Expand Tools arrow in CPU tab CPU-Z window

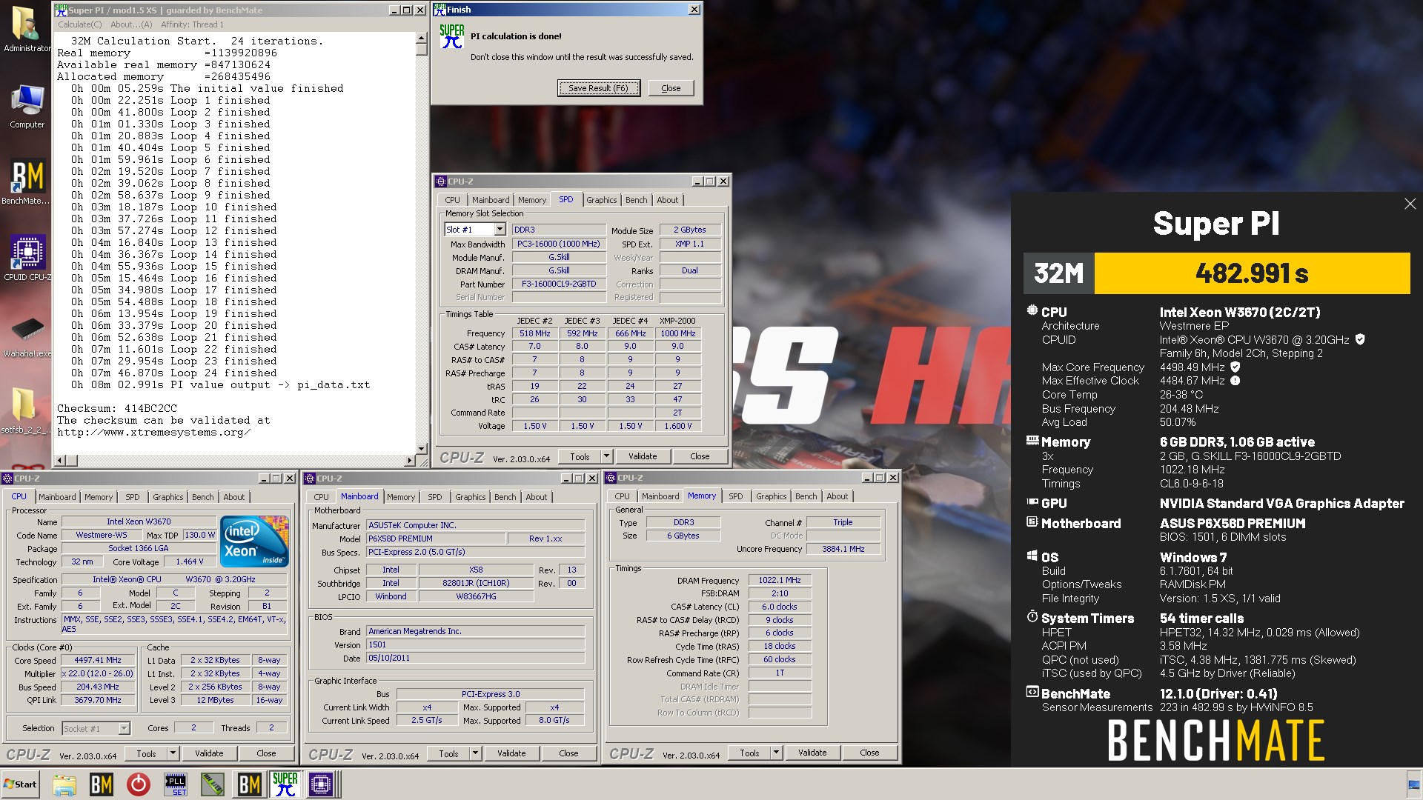pos(173,753)
